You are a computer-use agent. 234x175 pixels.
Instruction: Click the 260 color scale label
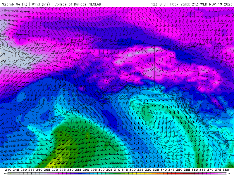pos(39,170)
